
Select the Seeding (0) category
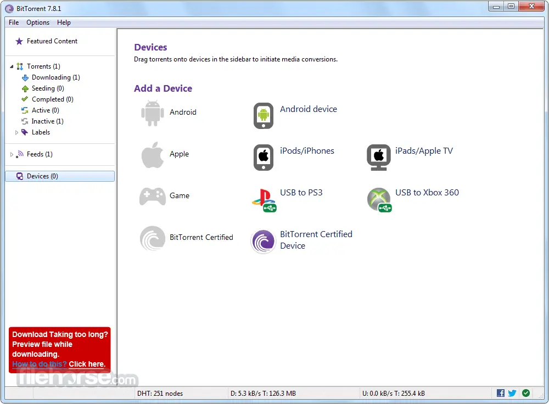pyautogui.click(x=48, y=88)
